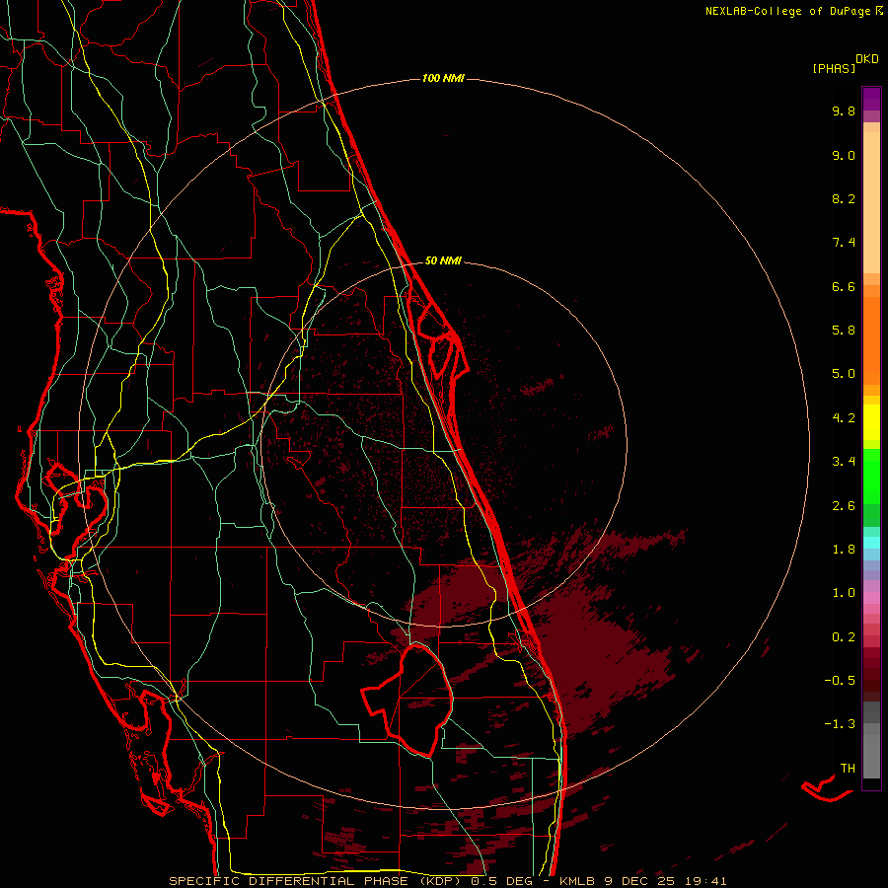
Task: Click the 9.0 scale value
Action: click(x=844, y=155)
